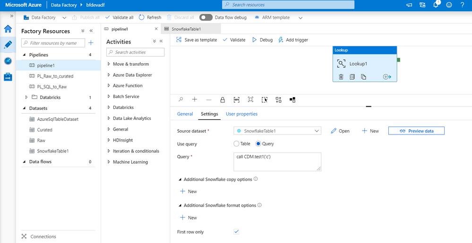This screenshot has width=472, height=243.
Task: Click Save as template
Action: 197,40
